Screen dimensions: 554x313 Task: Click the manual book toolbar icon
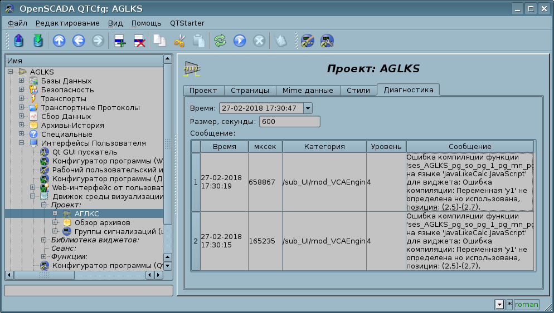(x=280, y=41)
